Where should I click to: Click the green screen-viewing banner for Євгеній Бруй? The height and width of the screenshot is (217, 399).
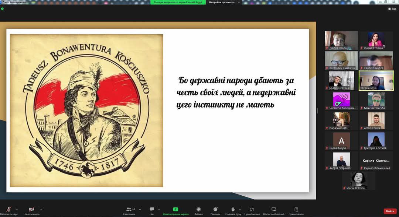(x=178, y=2)
